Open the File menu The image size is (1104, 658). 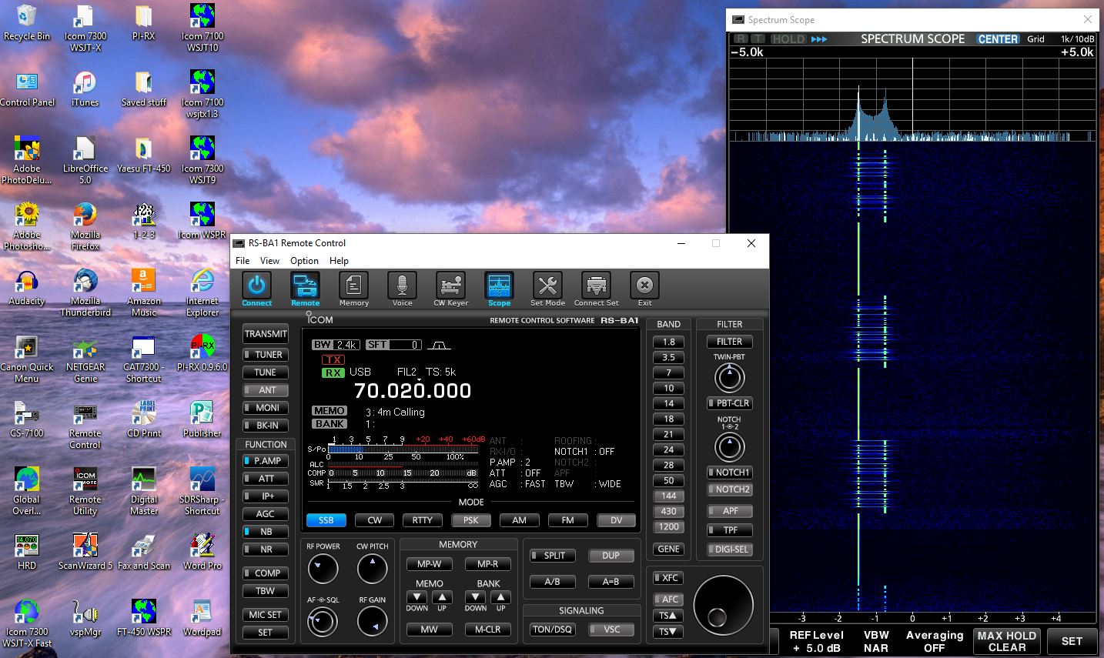click(x=243, y=261)
